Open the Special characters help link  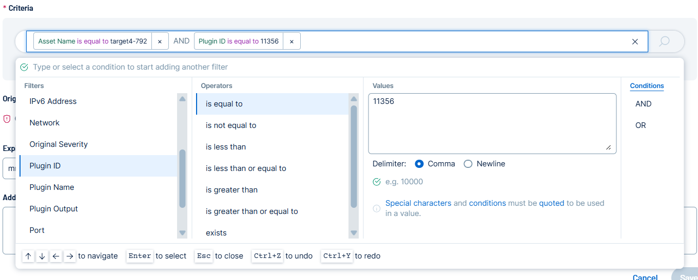pyautogui.click(x=418, y=203)
